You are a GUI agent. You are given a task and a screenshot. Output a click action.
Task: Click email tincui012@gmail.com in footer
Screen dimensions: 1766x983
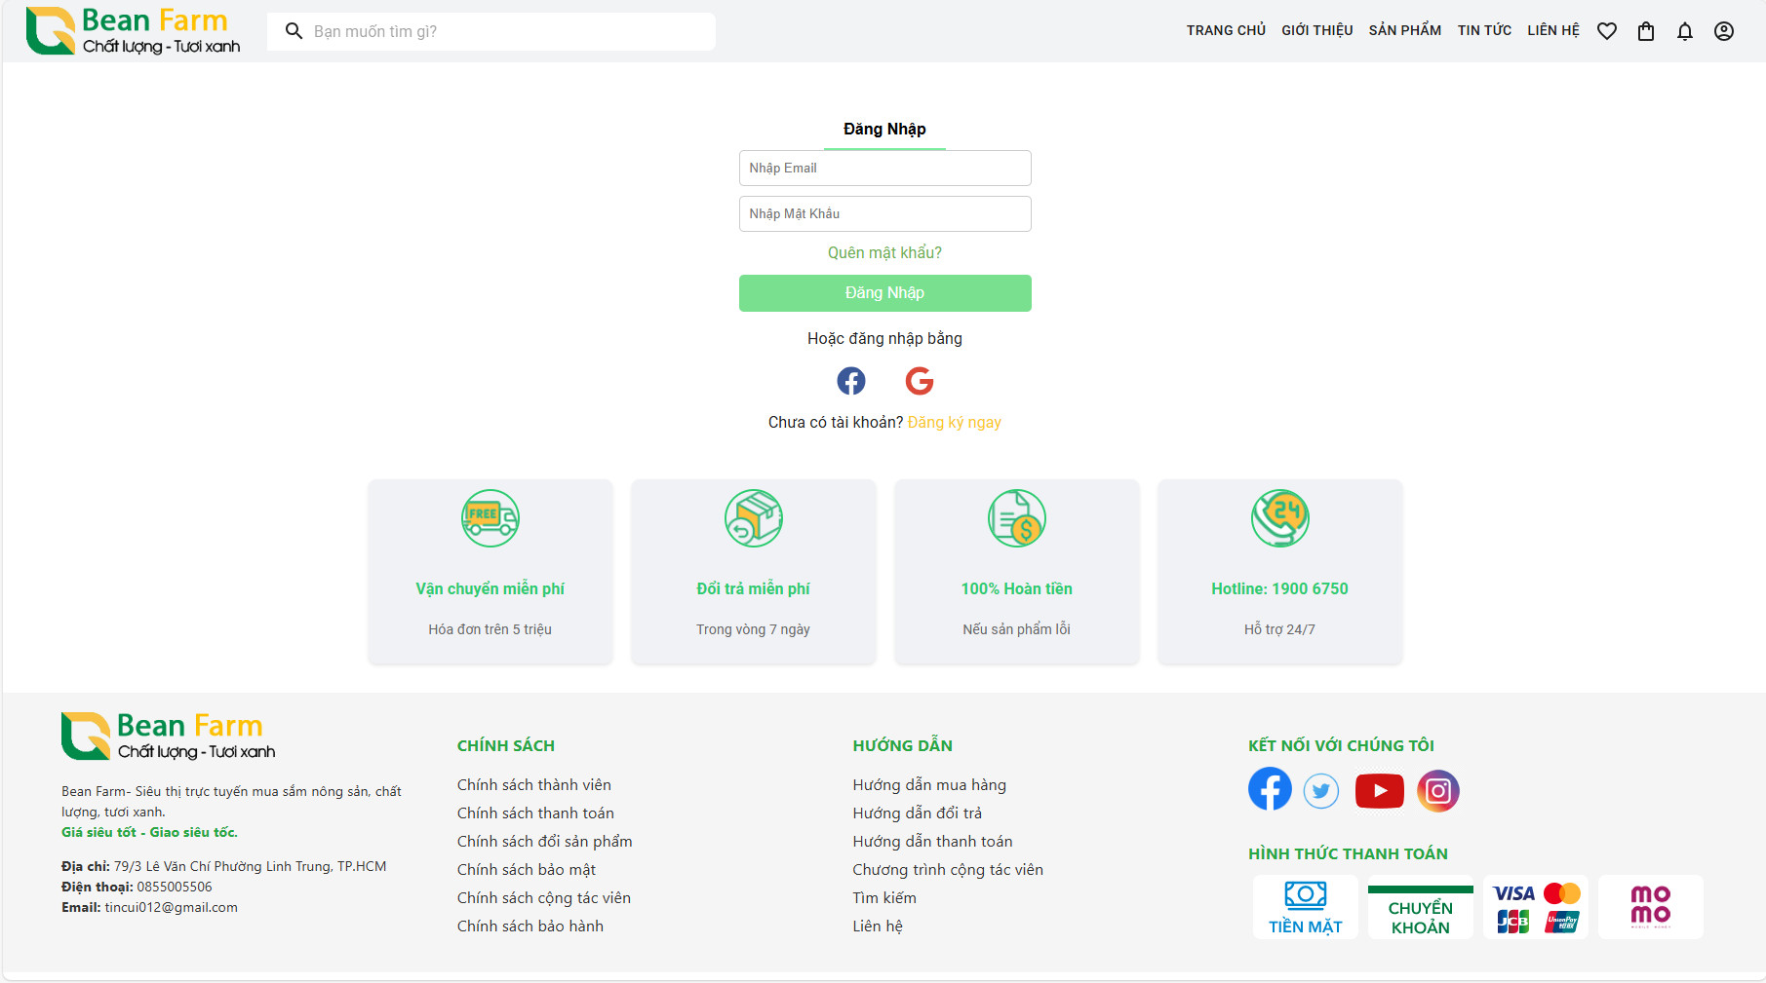click(172, 908)
